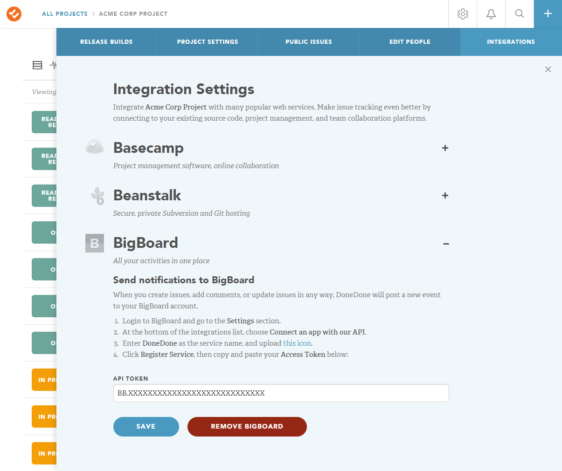Click the blue plus add button
The height and width of the screenshot is (471, 562).
pos(548,14)
